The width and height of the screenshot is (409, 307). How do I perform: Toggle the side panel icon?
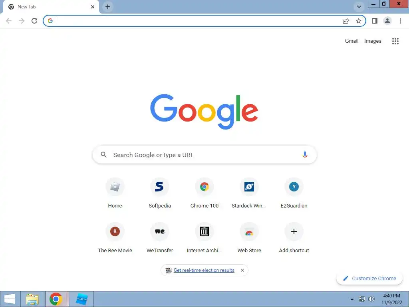coord(375,21)
